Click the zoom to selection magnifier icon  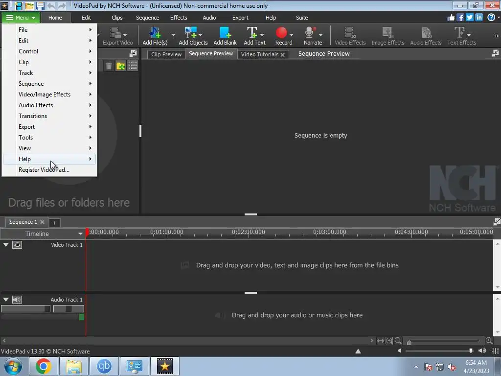389,341
